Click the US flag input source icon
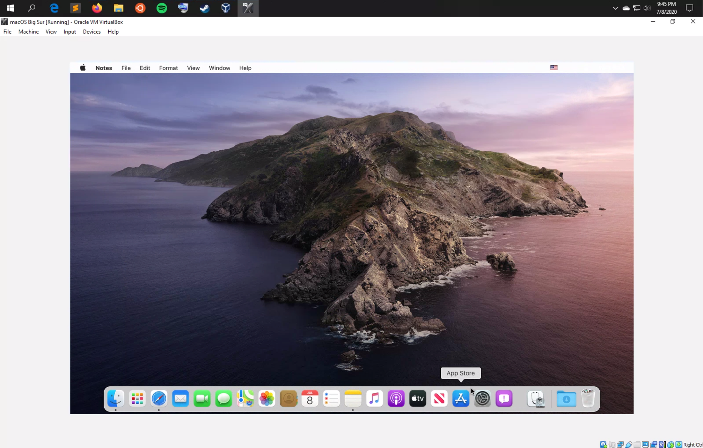This screenshot has height=448, width=703. pos(554,67)
